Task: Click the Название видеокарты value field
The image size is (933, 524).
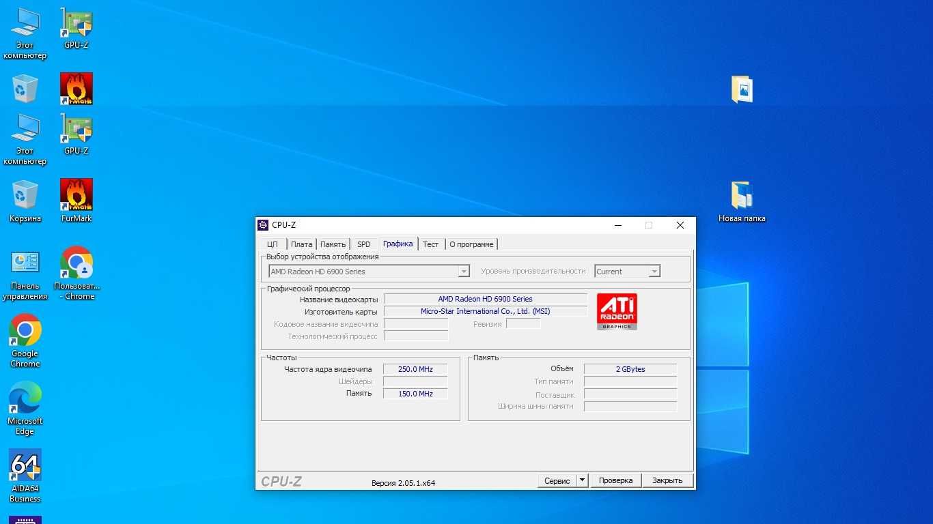Action: click(486, 299)
